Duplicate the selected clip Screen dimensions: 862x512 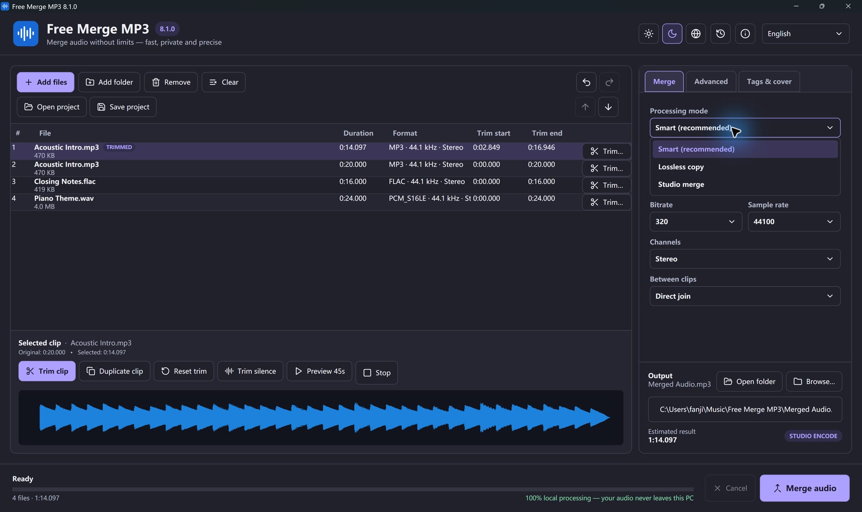pyautogui.click(x=114, y=371)
